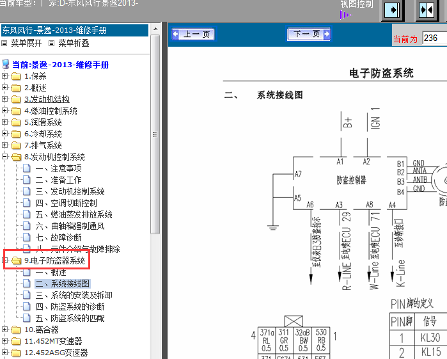Collapse the 8.发动机控制系统 folder
447x359 pixels.
click(4, 156)
